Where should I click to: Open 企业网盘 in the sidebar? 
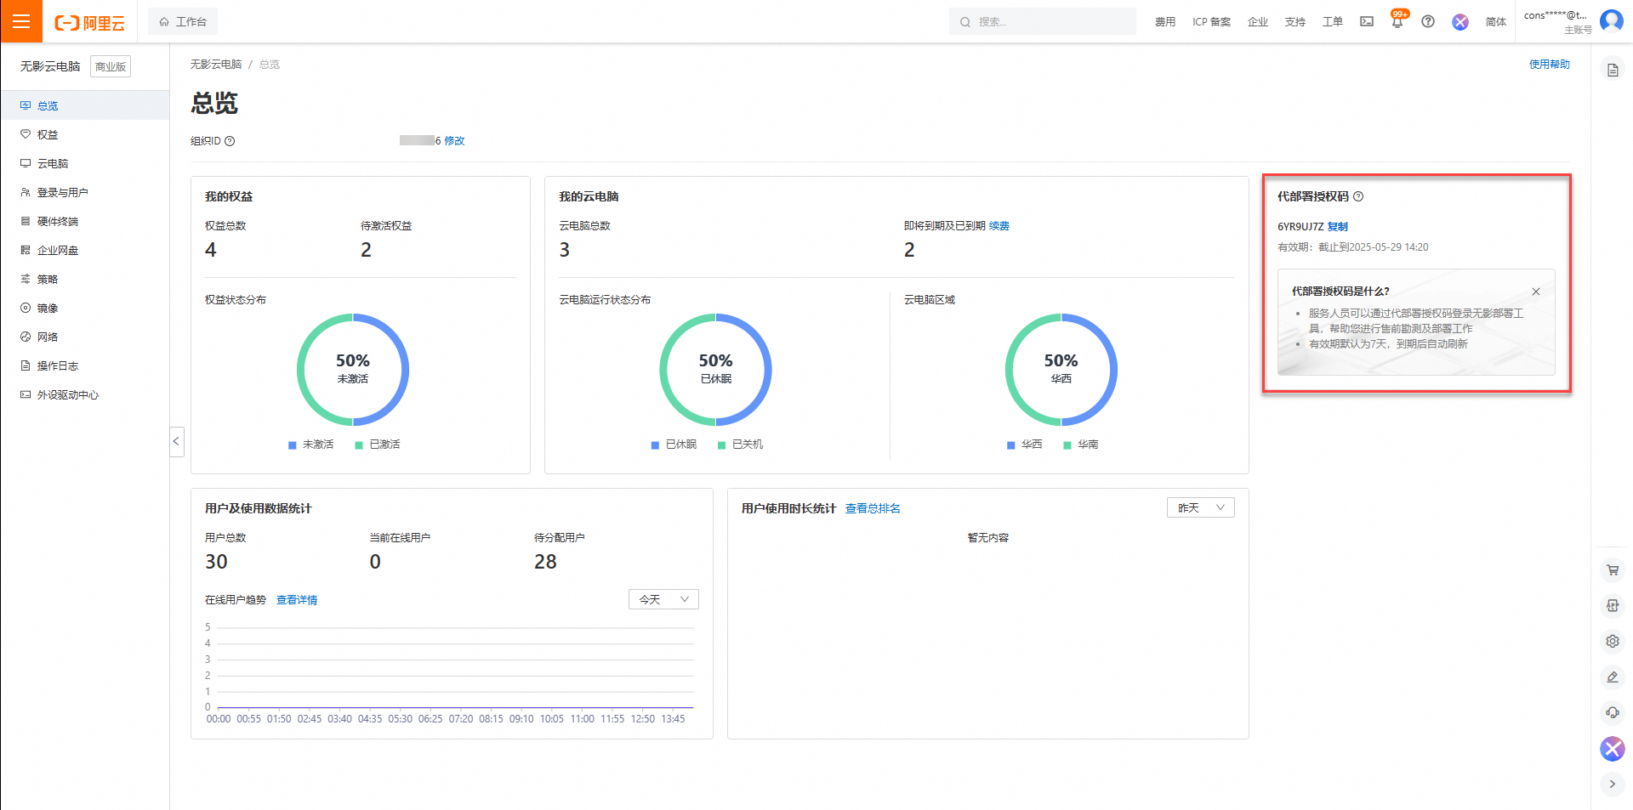(x=85, y=250)
